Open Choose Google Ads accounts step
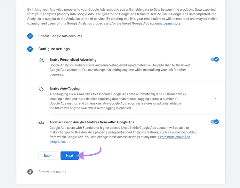Screen dimensions: 240x188 60,36
